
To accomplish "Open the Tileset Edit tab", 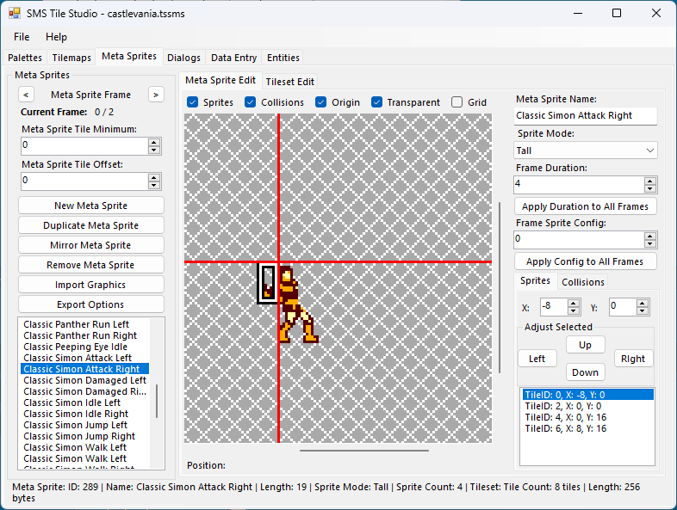I will coord(290,82).
